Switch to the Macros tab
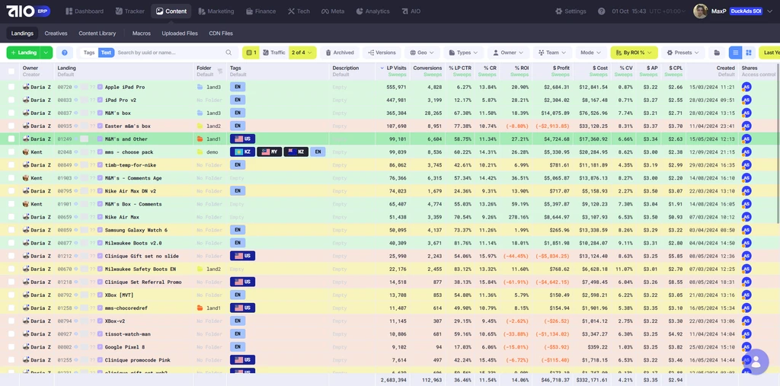Image resolution: width=780 pixels, height=386 pixels. point(141,33)
